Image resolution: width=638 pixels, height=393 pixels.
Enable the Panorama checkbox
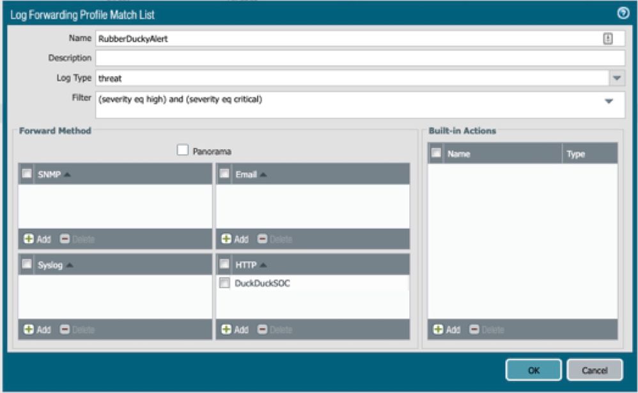(x=183, y=150)
